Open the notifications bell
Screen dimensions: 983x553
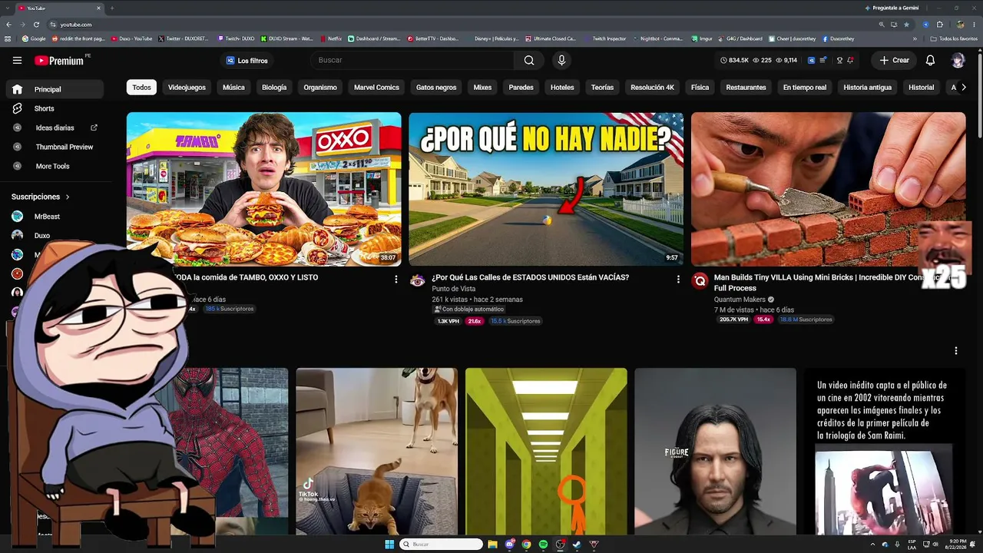tap(930, 60)
